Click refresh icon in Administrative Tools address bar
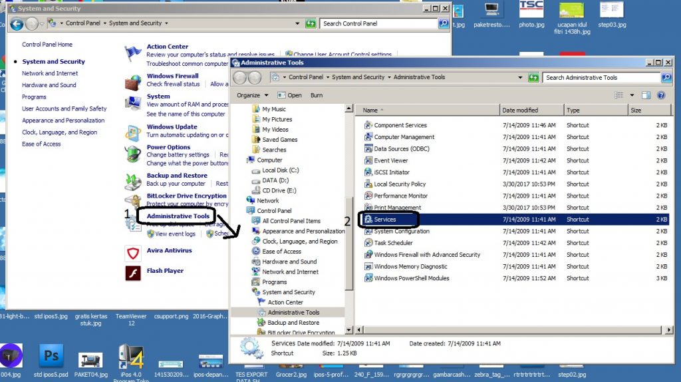This screenshot has width=681, height=382. (x=533, y=77)
